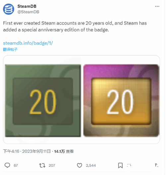Open the SteamDB profile avatar
Image resolution: width=166 pixels, height=175 pixels.
pos(9,9)
